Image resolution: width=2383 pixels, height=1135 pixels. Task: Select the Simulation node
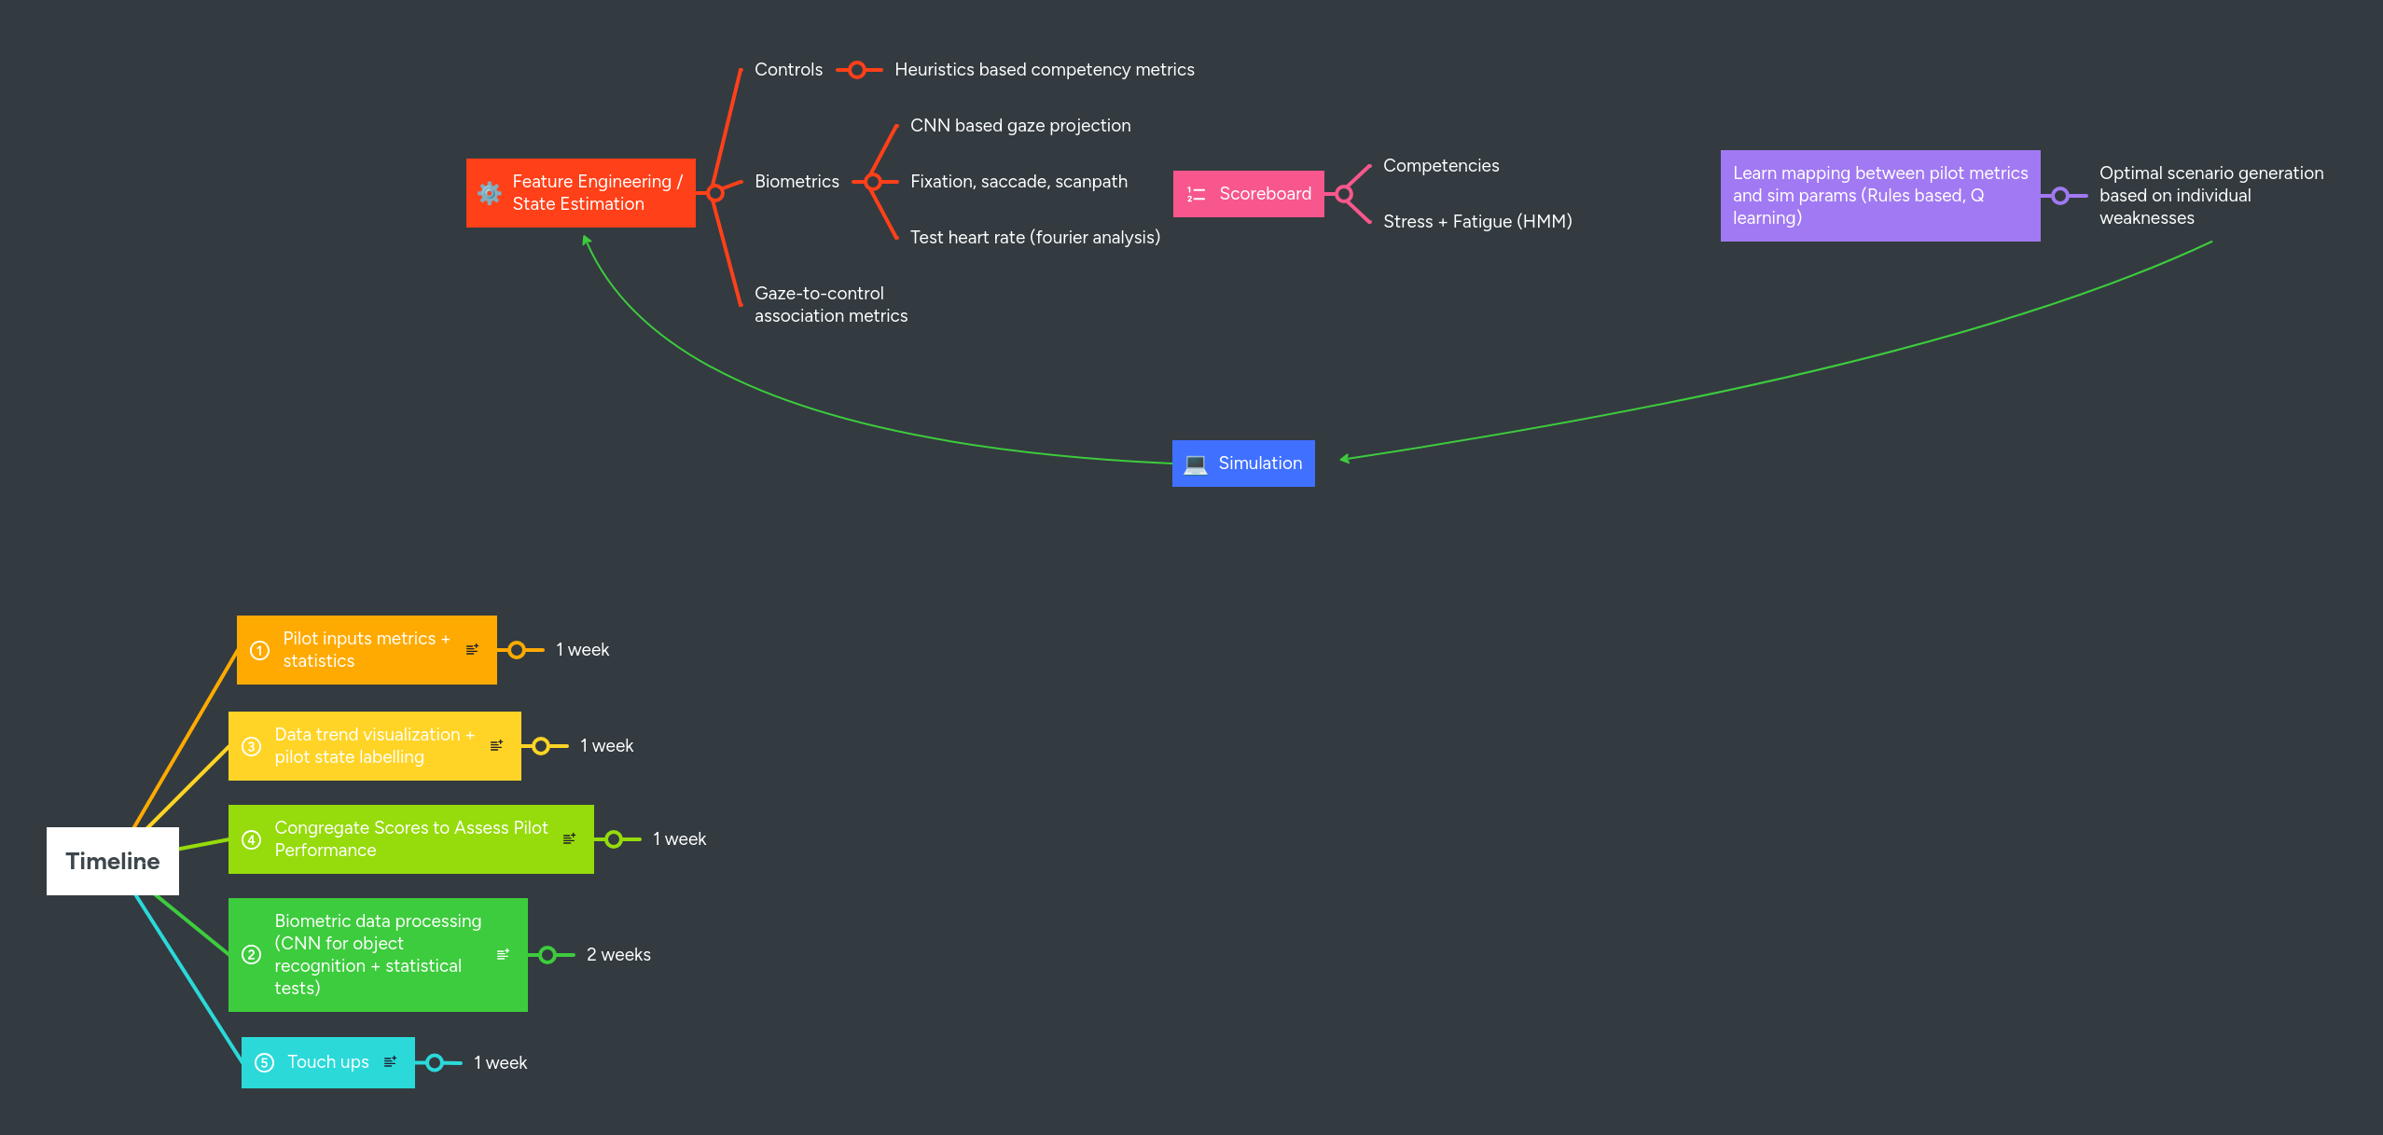coord(1243,464)
